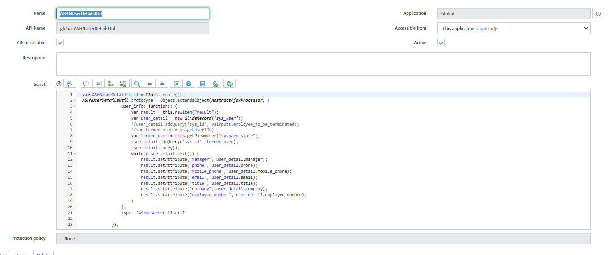
Task: Click the find next down-arrow icon
Action: (149, 84)
